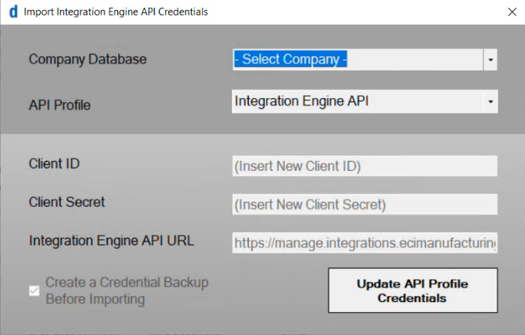The height and width of the screenshot is (335, 525).
Task: Click the 'Client ID' label
Action: pos(54,164)
